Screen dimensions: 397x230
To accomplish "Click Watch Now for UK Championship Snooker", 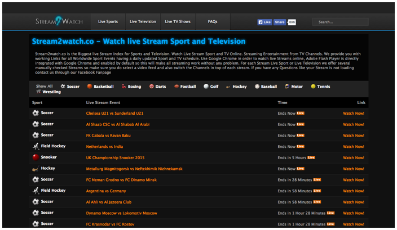I will click(x=354, y=158).
